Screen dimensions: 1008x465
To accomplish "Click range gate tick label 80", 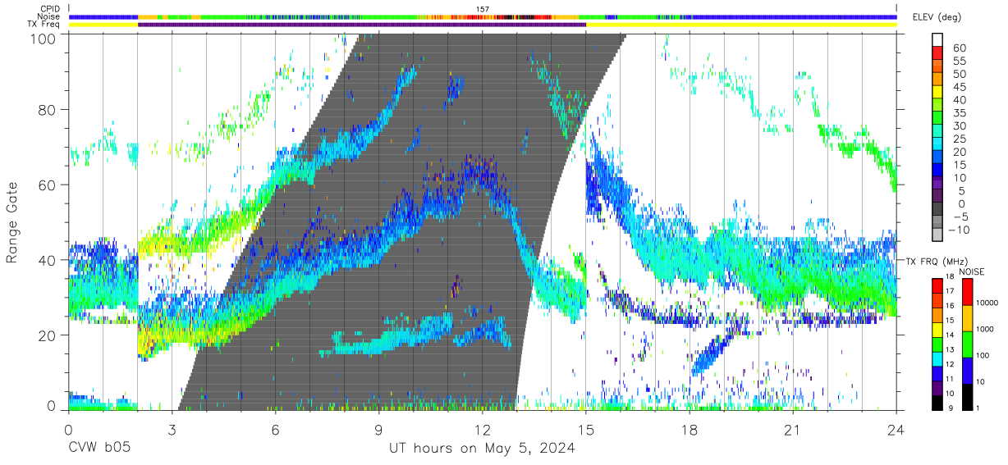I will coord(48,110).
